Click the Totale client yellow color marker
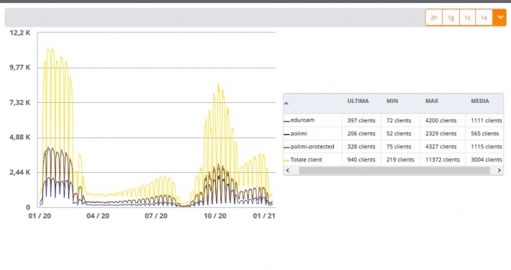Image resolution: width=511 pixels, height=270 pixels. point(286,161)
